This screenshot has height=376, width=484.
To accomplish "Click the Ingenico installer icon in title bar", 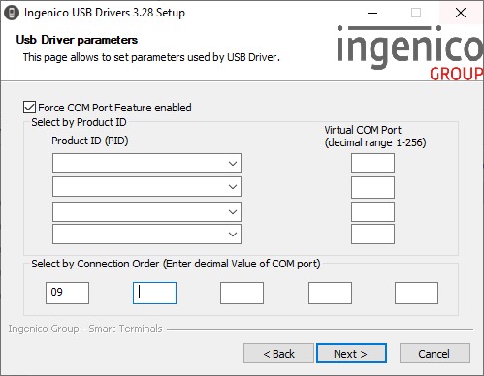I will 12,13.
